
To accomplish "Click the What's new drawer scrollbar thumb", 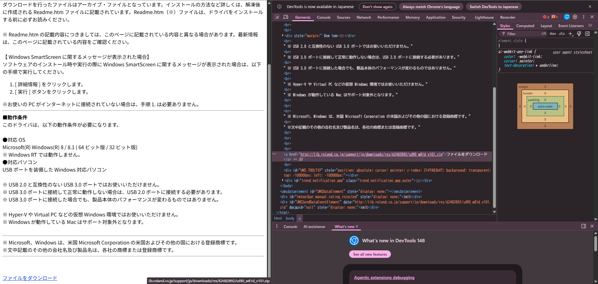I will pyautogui.click(x=596, y=244).
